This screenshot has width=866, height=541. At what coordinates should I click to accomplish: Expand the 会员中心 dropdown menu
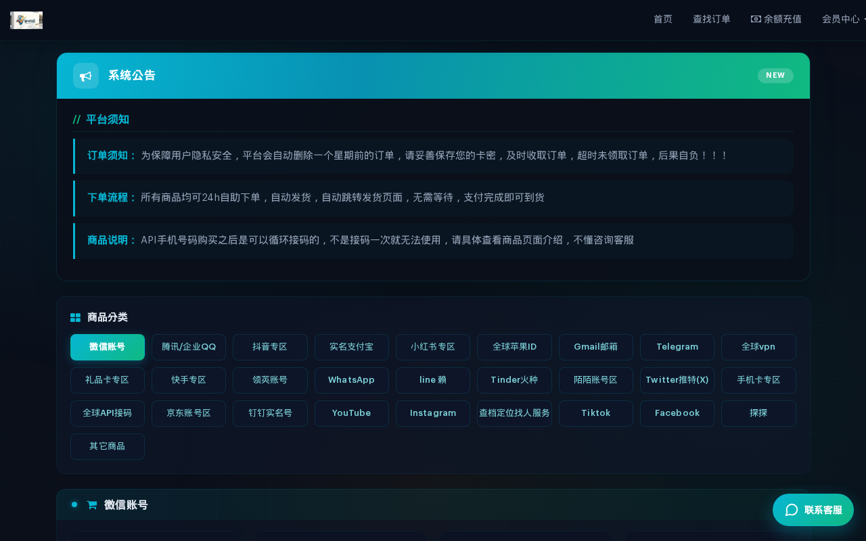tap(844, 19)
